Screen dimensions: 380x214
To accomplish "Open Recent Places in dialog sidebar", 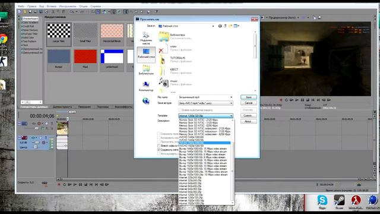I will (x=146, y=38).
